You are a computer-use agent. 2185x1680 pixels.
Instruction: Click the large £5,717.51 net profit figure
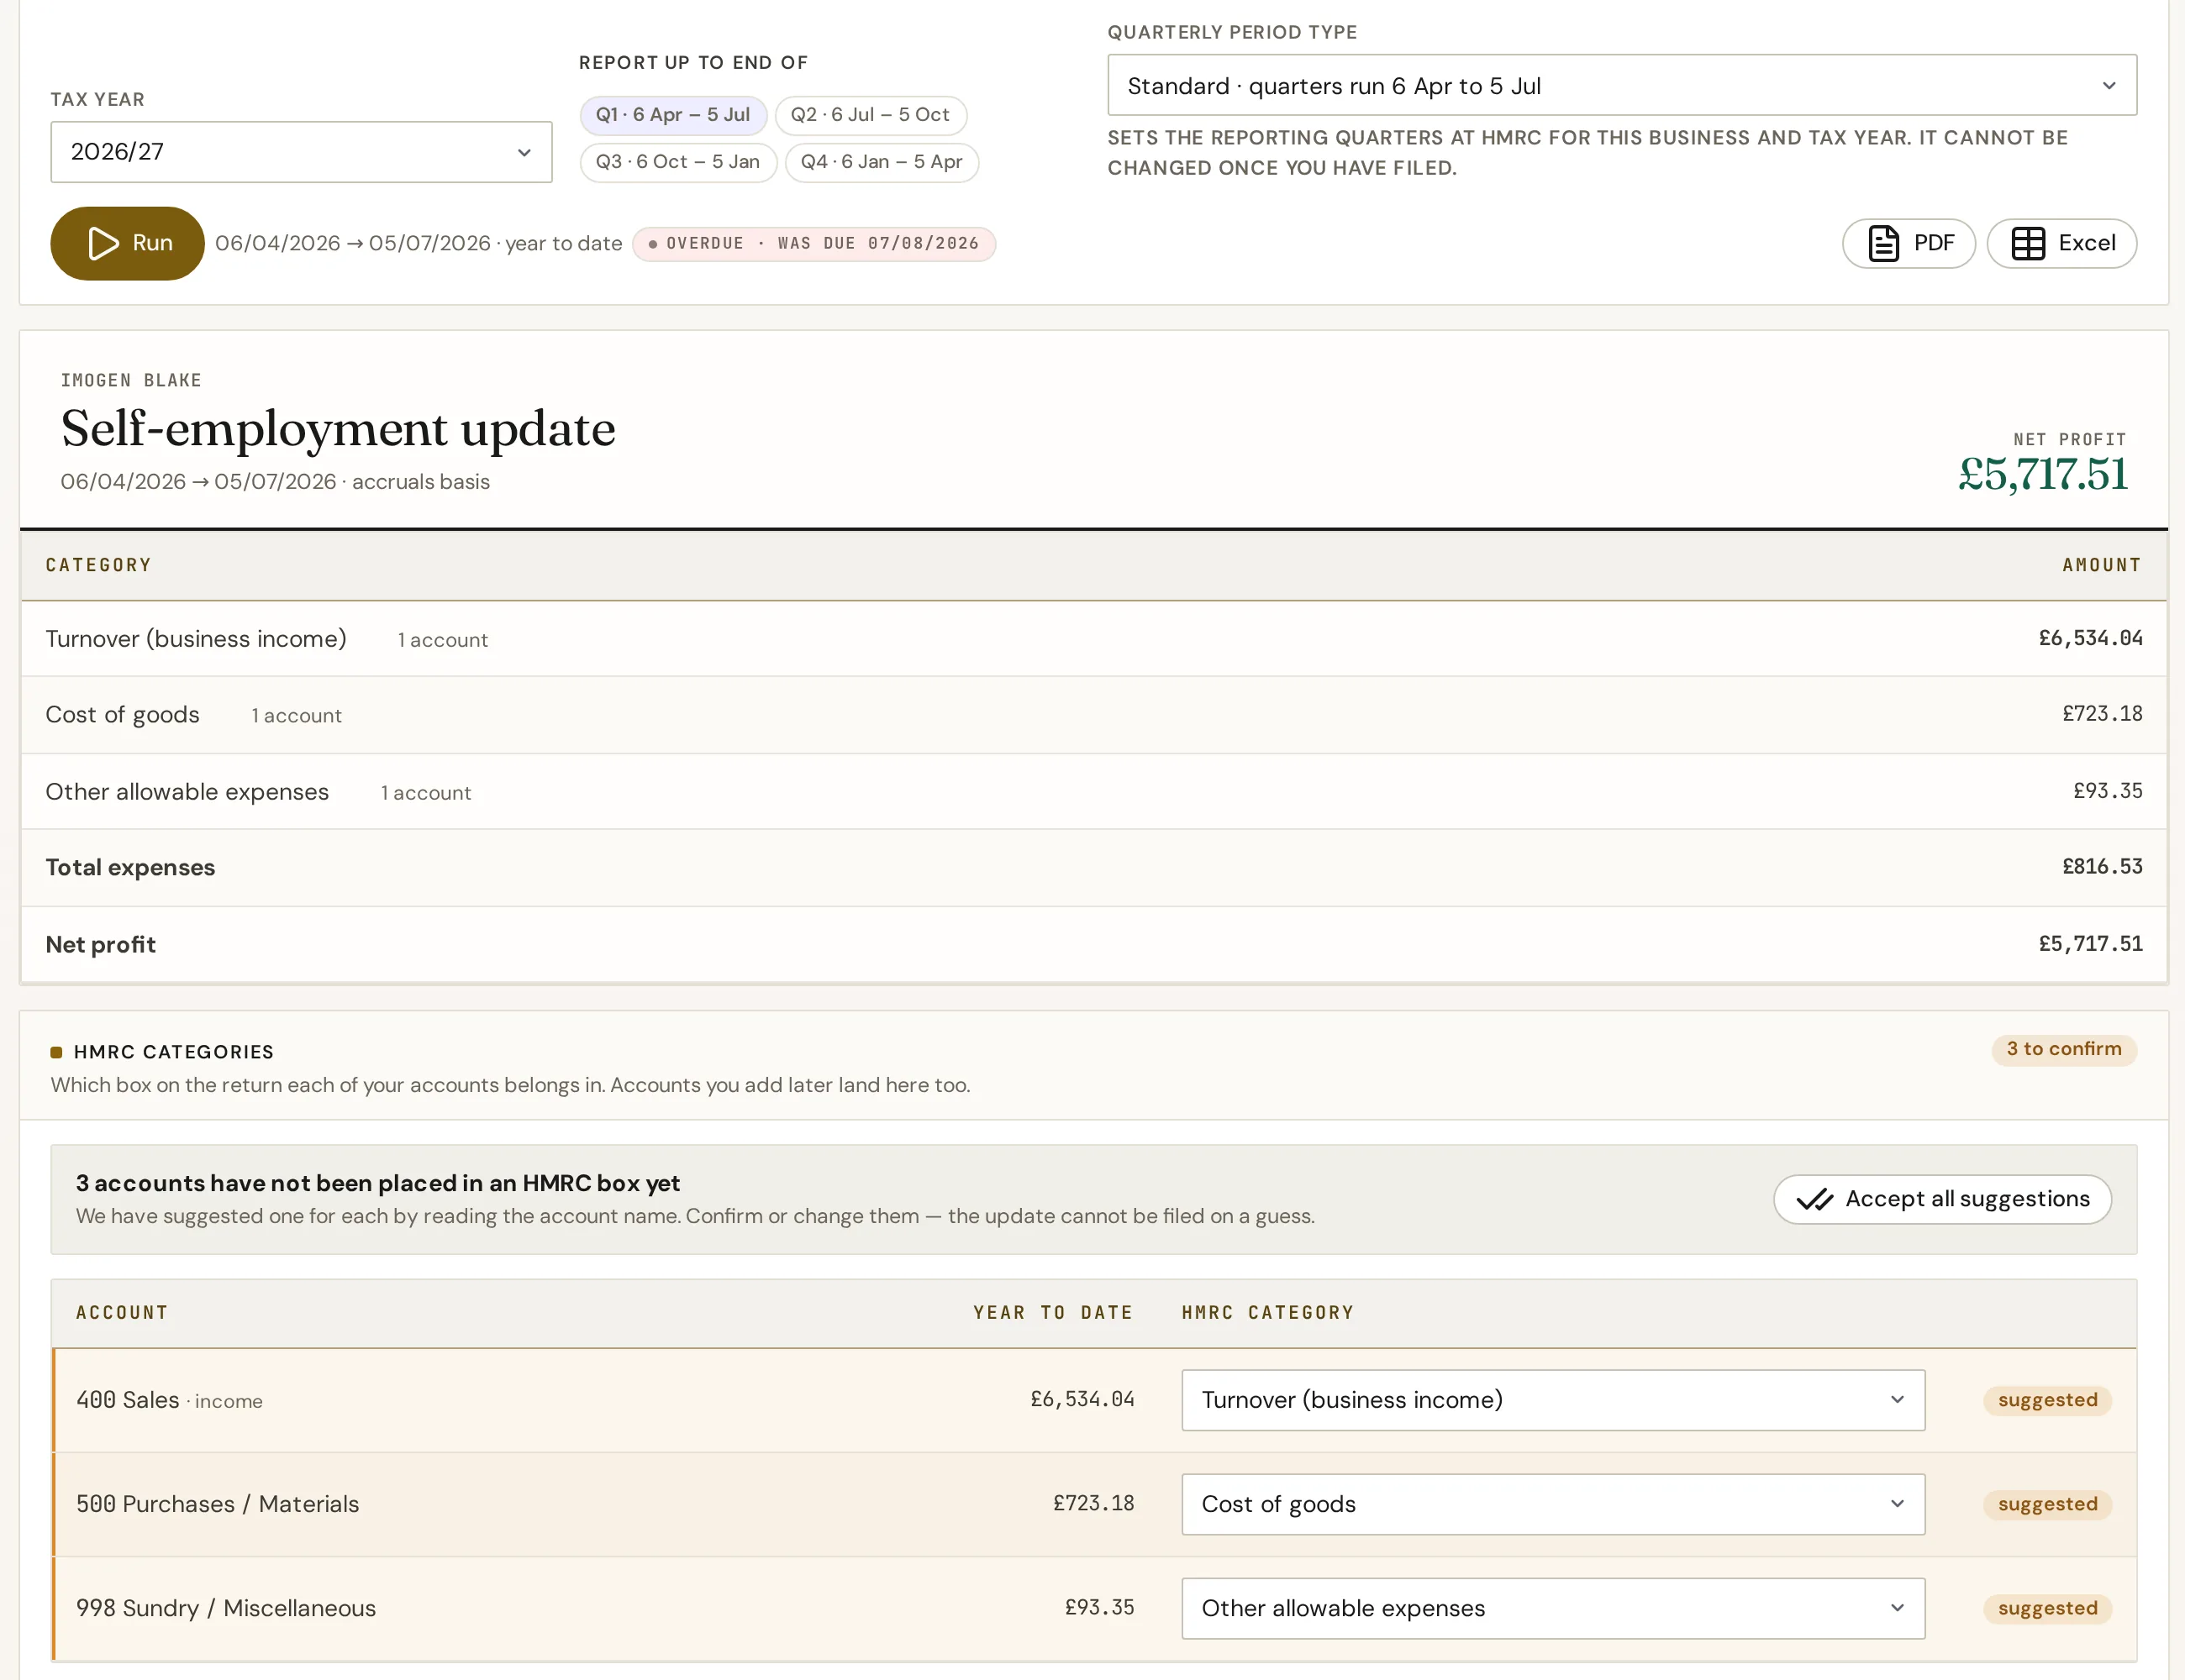click(2042, 474)
